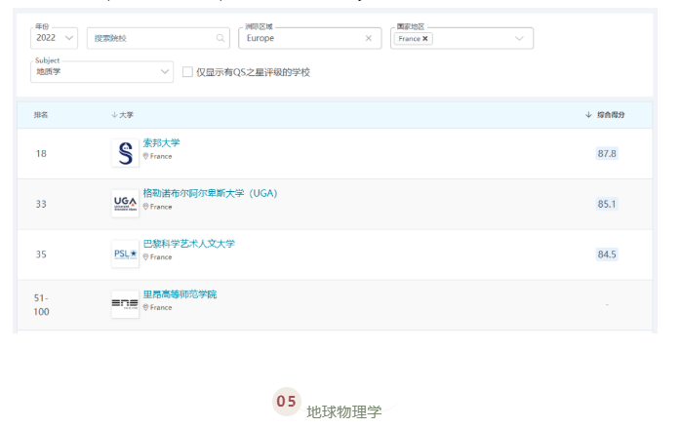Click the 排名 column header
This screenshot has height=428, width=681.
point(41,115)
